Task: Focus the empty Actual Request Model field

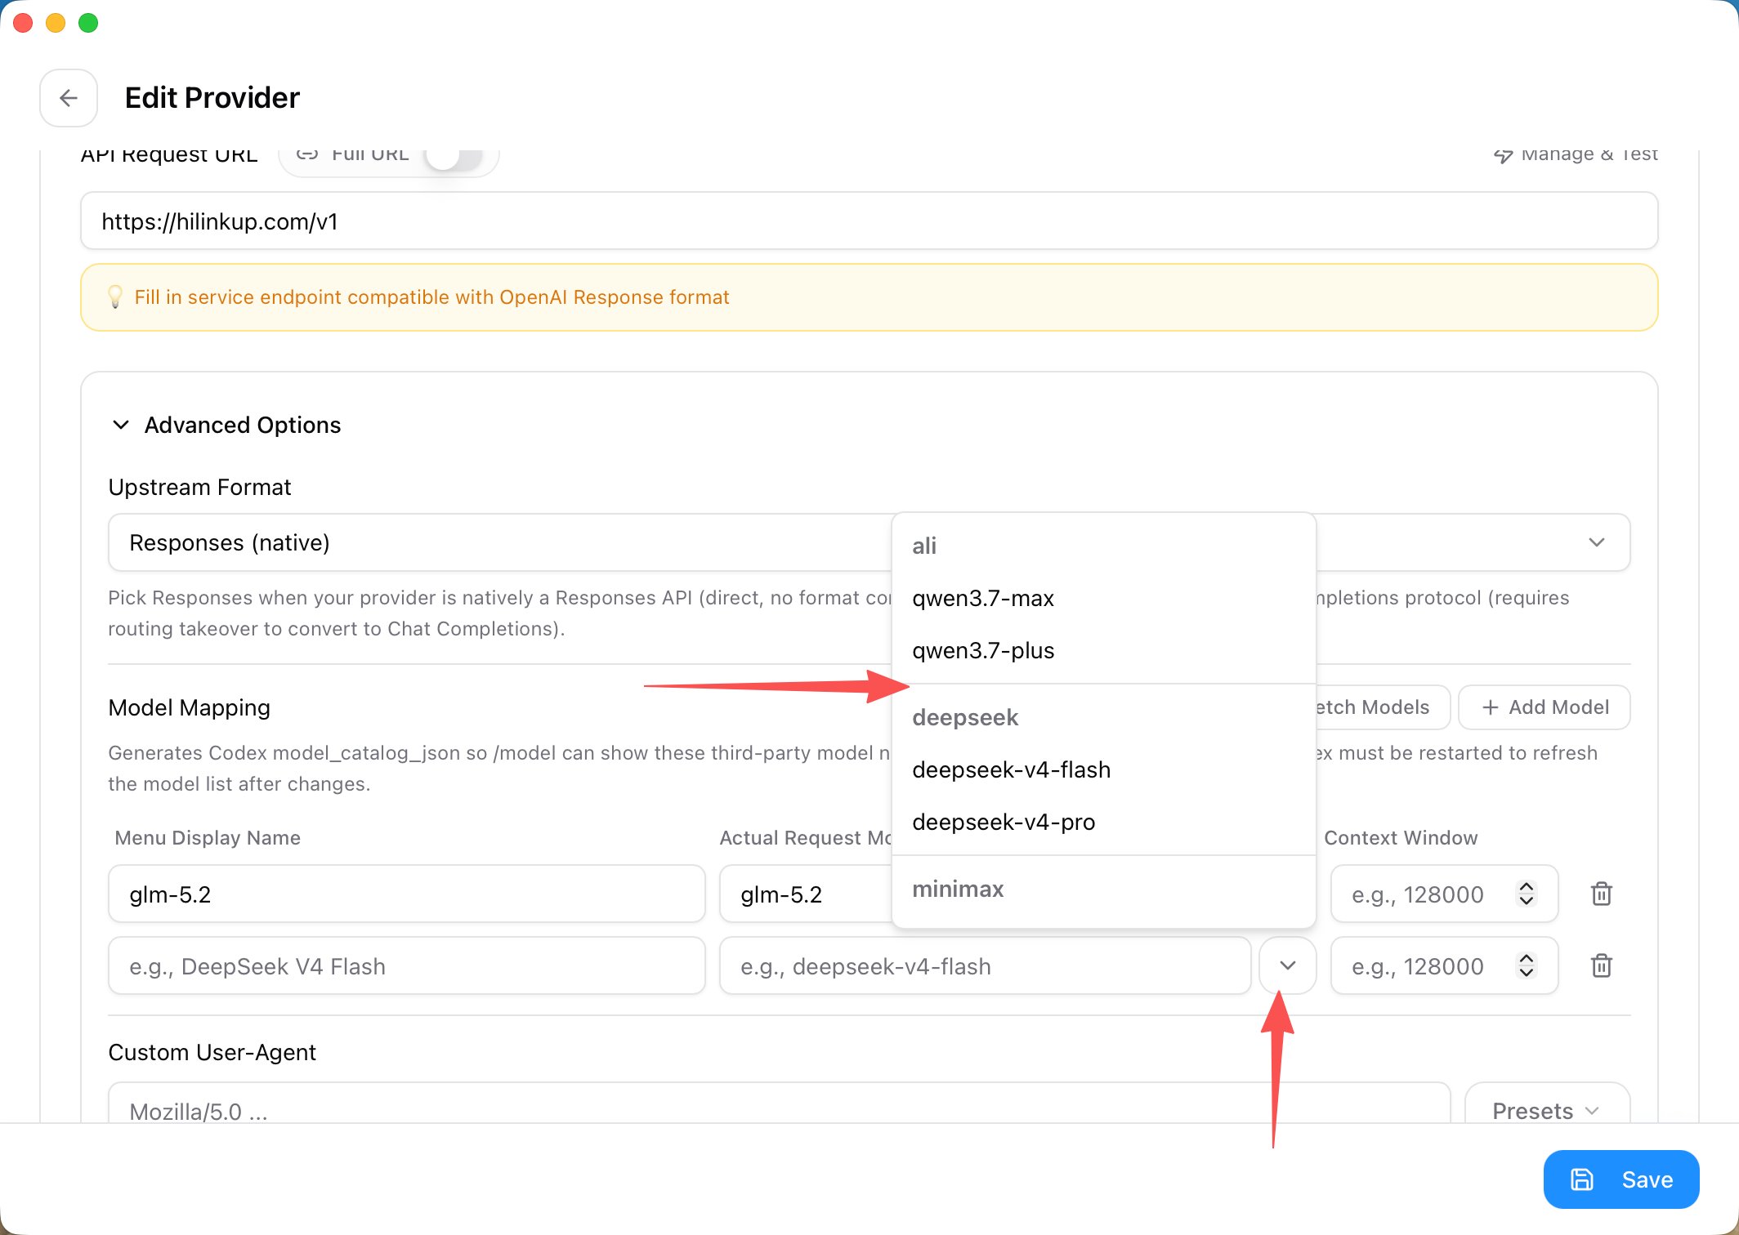Action: 986,965
